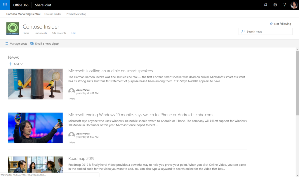299x177 pixels.
Task: Focus the Search news field
Action: pyautogui.click(x=265, y=31)
